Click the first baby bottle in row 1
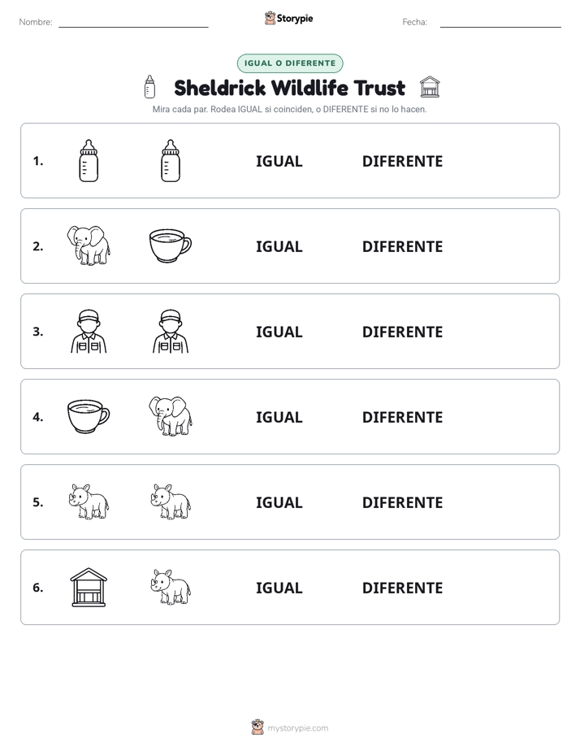580x751 pixels. [x=89, y=161]
